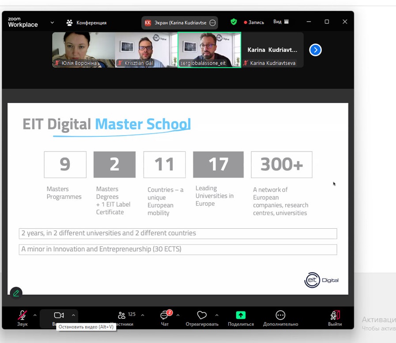Viewport: 396px width, 343px height.
Task: Click the Конференция meeting icon
Action: (69, 23)
